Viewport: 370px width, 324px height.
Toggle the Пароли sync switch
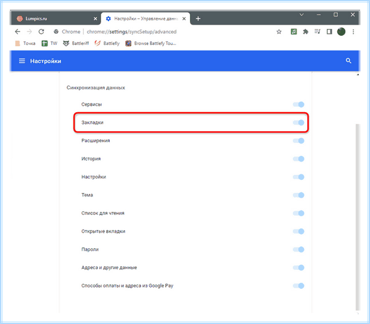(x=298, y=249)
